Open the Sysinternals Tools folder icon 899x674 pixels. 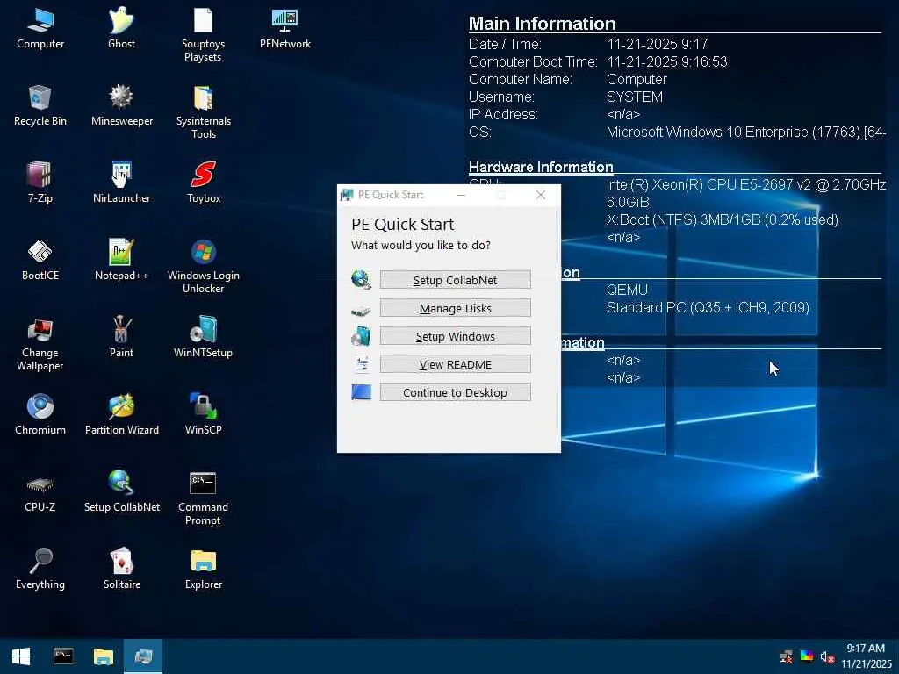(203, 111)
